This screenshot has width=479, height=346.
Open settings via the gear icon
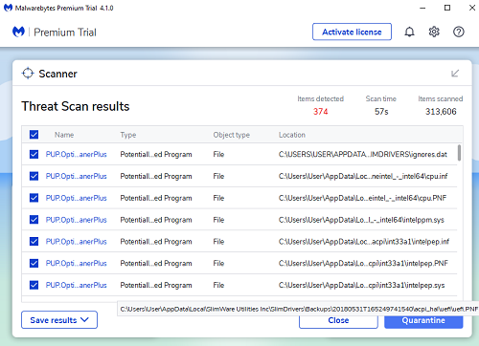[434, 32]
